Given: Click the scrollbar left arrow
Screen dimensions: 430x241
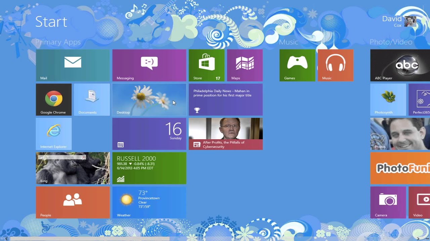Looking at the screenshot, I should tap(6, 239).
